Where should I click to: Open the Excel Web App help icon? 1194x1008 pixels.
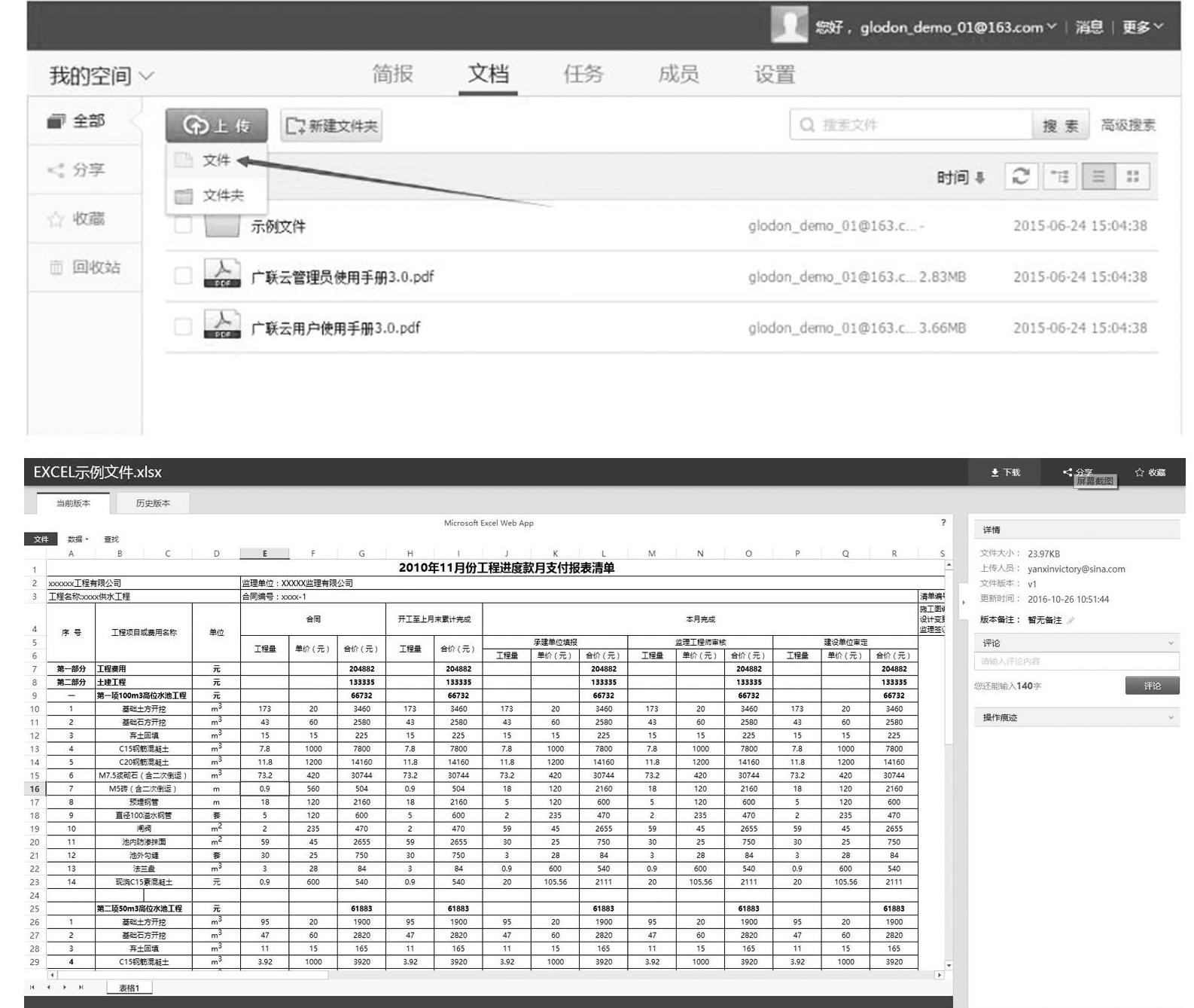pyautogui.click(x=943, y=522)
